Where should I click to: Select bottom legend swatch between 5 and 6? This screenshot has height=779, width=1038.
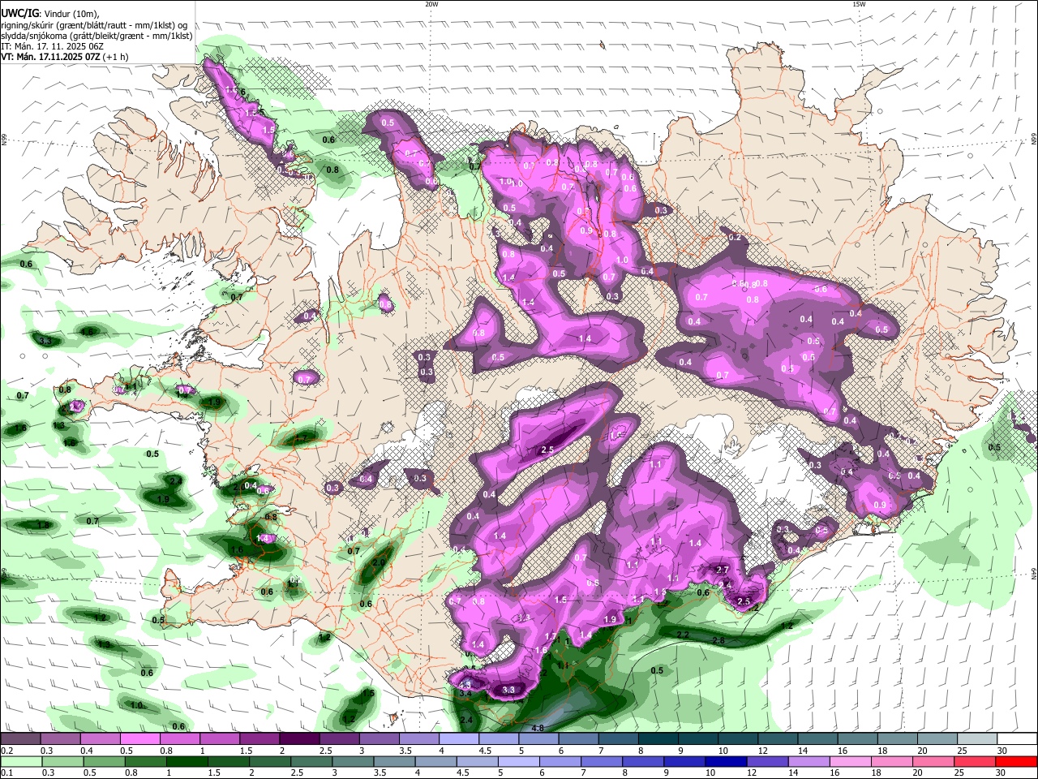pyautogui.click(x=519, y=761)
